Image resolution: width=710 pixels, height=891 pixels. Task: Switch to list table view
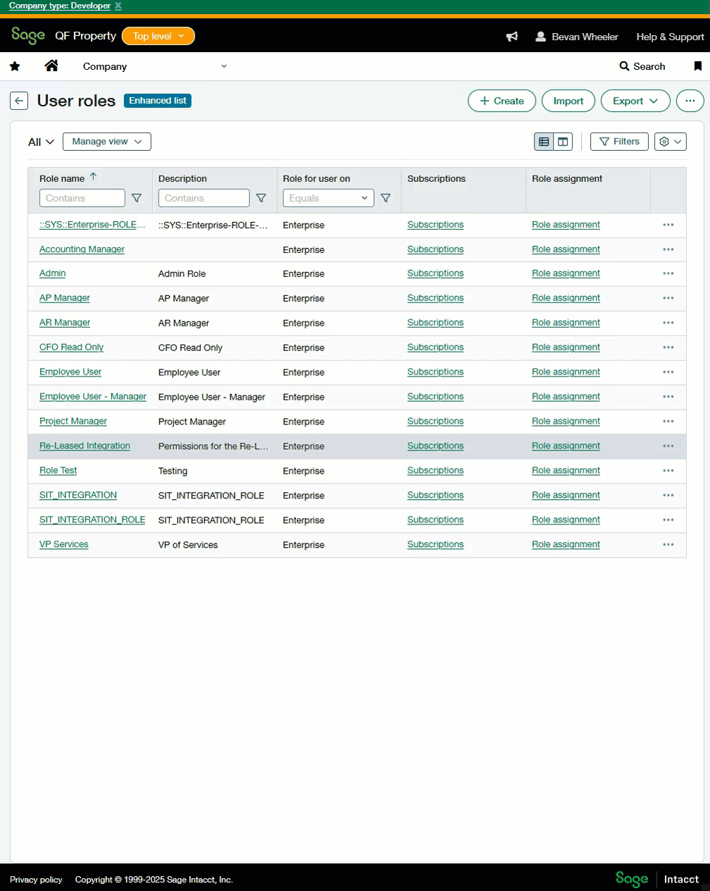pyautogui.click(x=544, y=142)
